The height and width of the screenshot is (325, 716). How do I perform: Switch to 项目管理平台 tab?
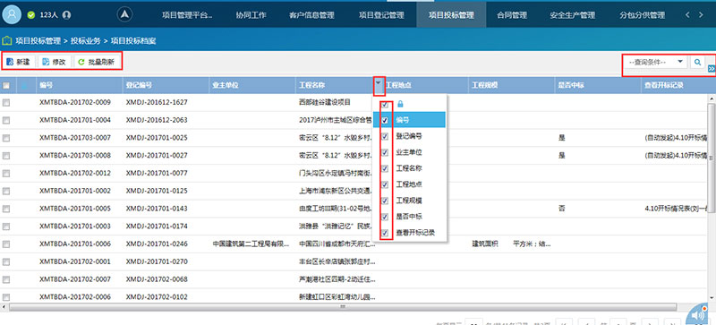point(187,15)
